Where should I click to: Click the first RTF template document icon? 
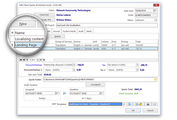tap(129, 104)
